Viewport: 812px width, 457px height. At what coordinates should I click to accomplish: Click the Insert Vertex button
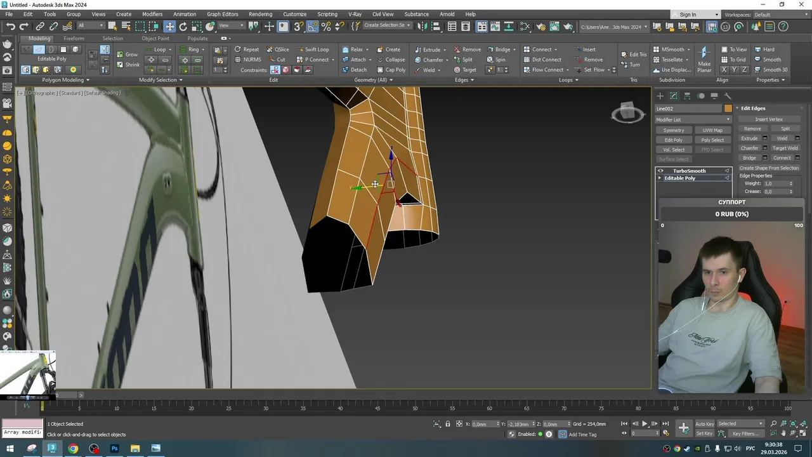768,119
